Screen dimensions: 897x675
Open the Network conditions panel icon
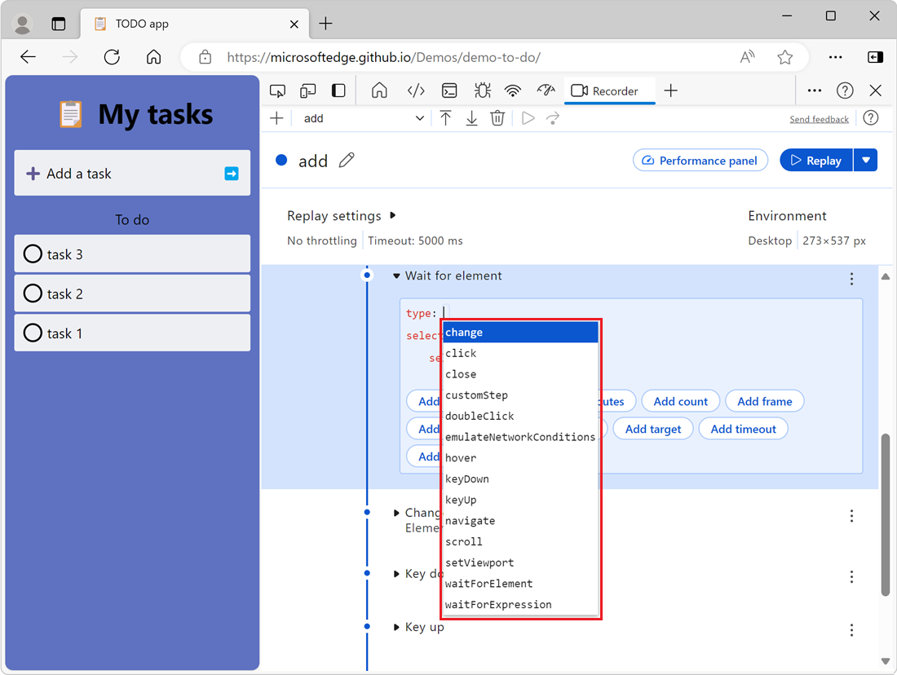(x=512, y=90)
